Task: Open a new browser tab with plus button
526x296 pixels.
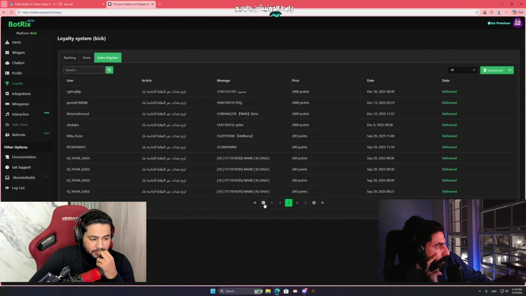Action: 160,4
